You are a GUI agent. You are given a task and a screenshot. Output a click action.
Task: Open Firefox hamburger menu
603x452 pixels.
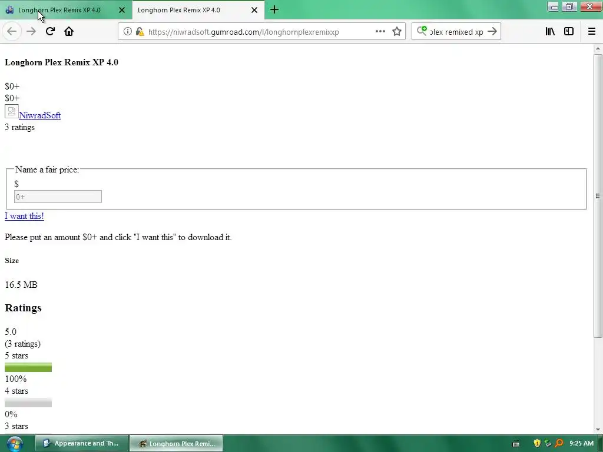592,32
